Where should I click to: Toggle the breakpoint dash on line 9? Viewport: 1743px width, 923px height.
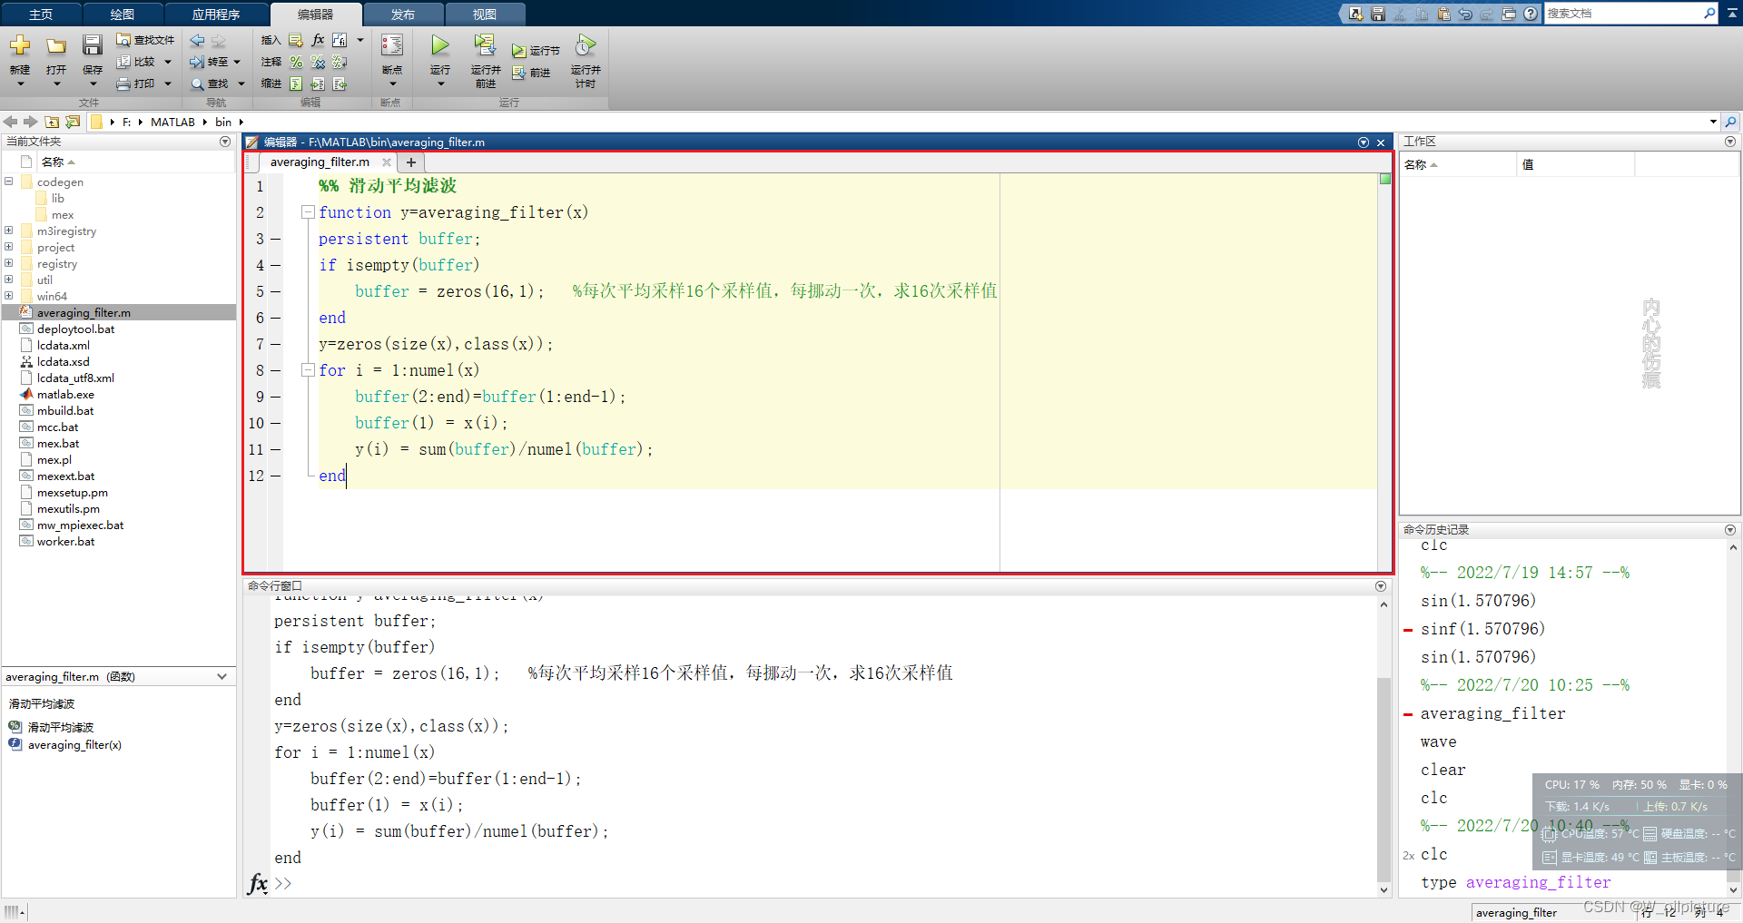(x=275, y=397)
